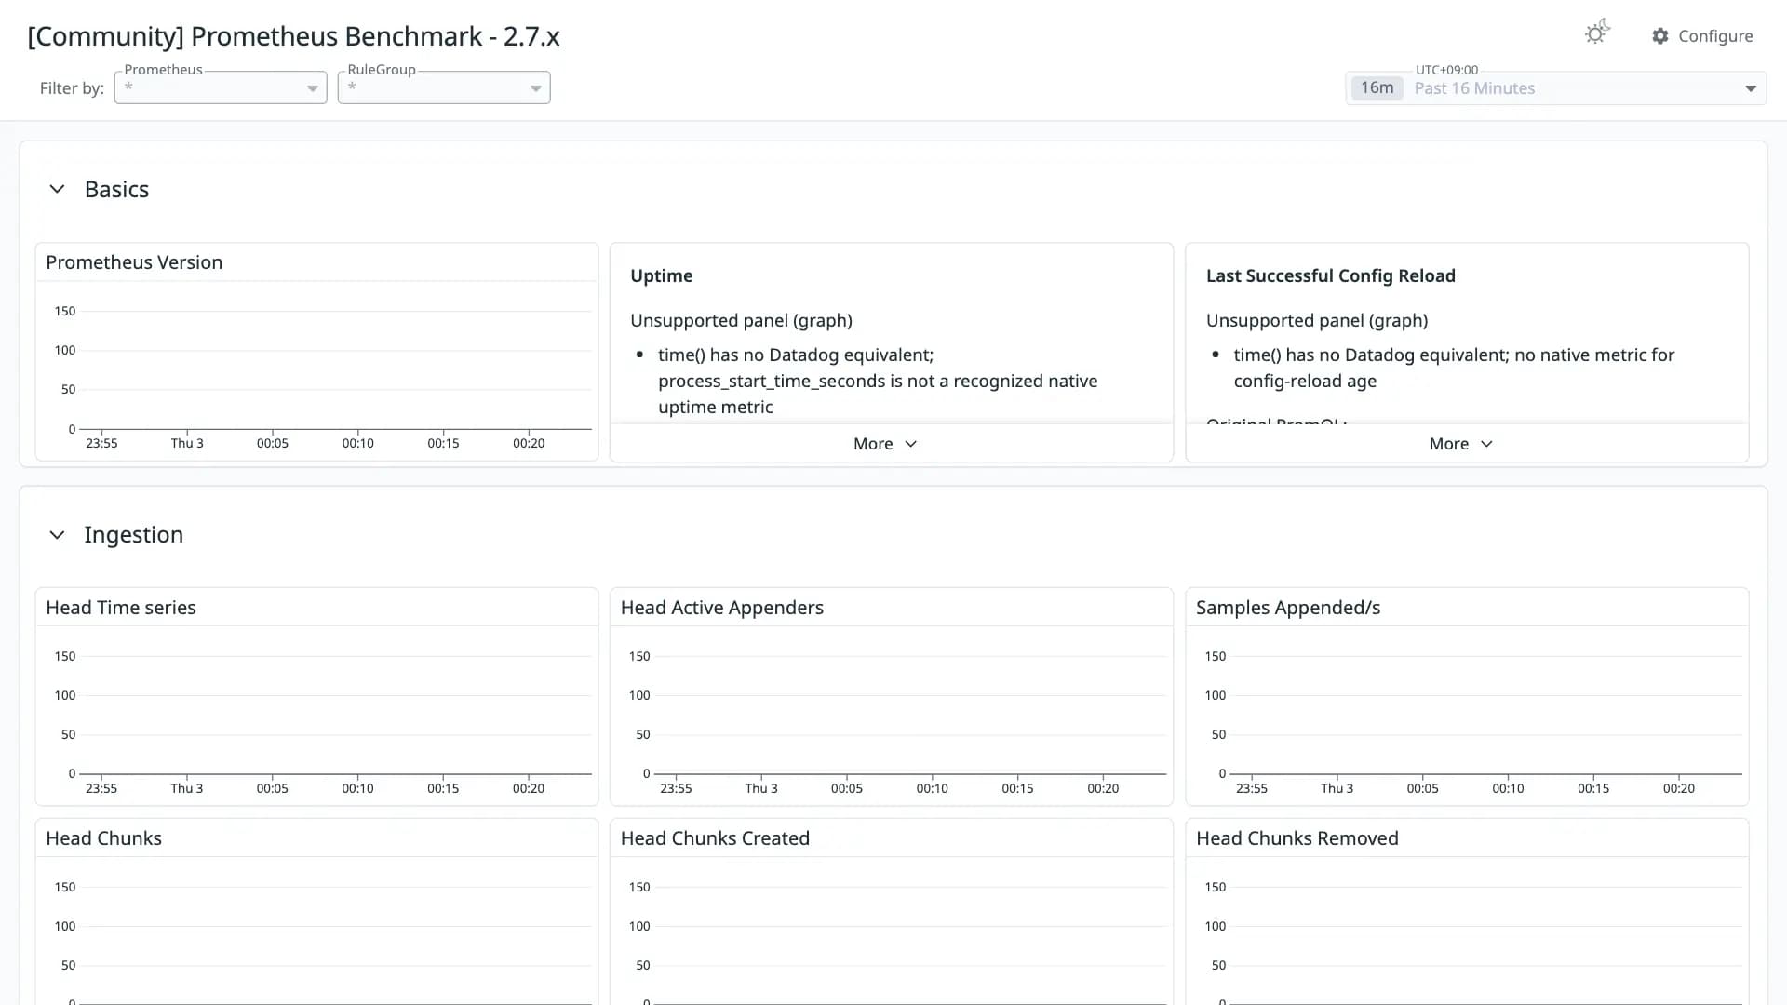Click the Head Time series panel title
The height and width of the screenshot is (1005, 1787).
click(121, 608)
